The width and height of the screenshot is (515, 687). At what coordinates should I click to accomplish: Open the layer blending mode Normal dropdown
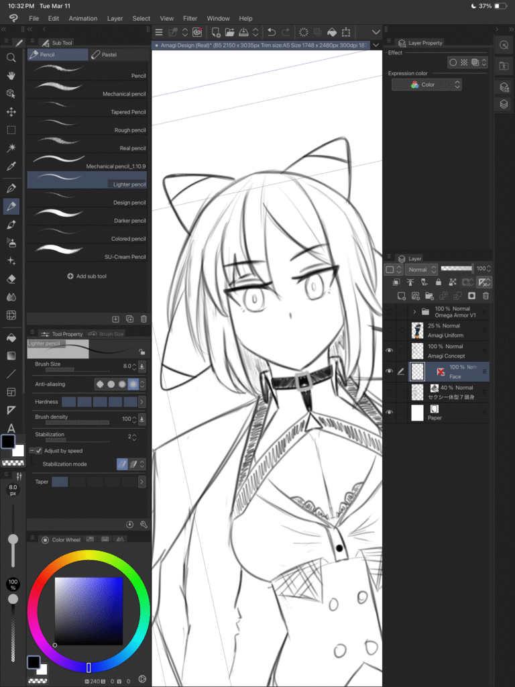tap(422, 270)
